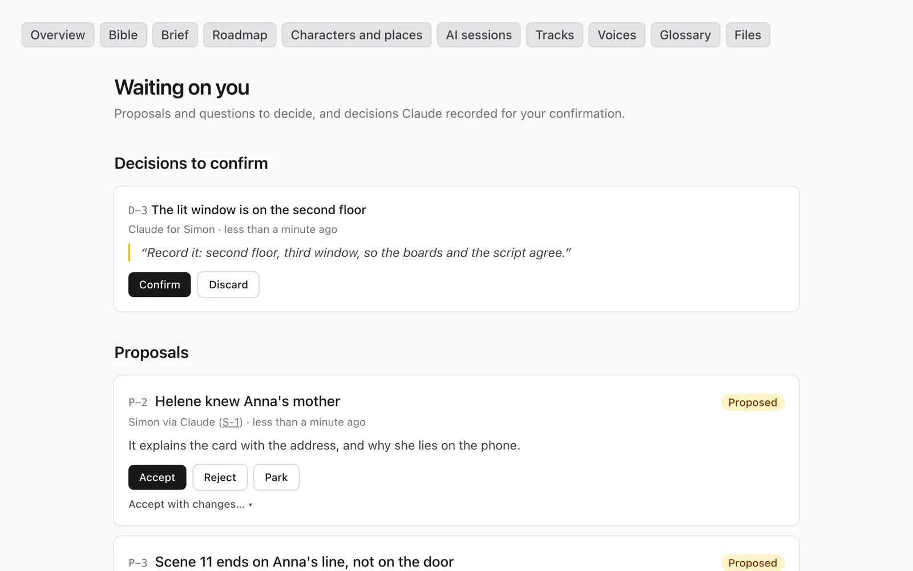Viewport: 913px width, 571px height.
Task: Open title The lit window is on the second floor
Action: [258, 210]
